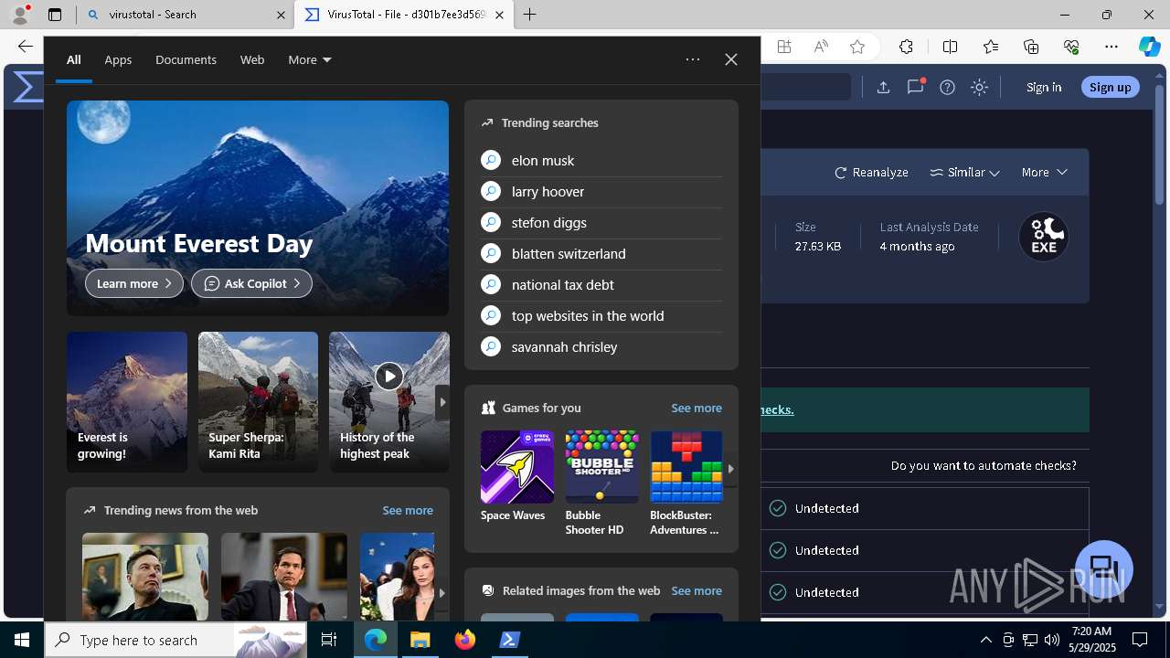Open Copilot sidebar in Edge
This screenshot has width=1170, height=658.
coord(1149,47)
